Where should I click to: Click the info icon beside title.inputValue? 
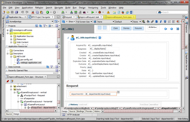(x=100, y=38)
